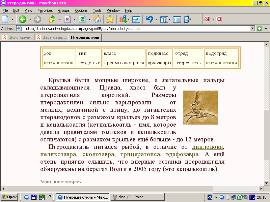The width and height of the screenshot is (270, 202).
Task: Click the green Go button beside address
Action: click(x=259, y=29)
